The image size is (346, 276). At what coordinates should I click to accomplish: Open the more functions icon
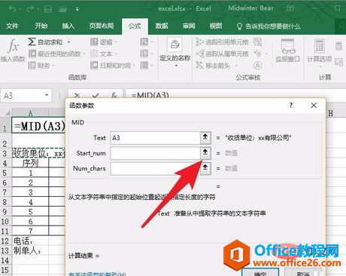pos(147,66)
